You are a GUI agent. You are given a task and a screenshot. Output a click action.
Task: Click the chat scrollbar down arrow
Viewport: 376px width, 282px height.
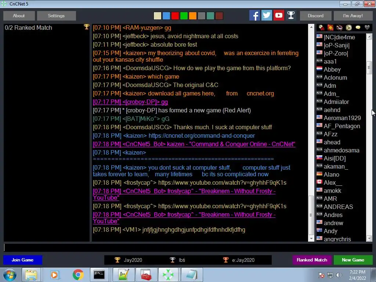tap(311, 239)
